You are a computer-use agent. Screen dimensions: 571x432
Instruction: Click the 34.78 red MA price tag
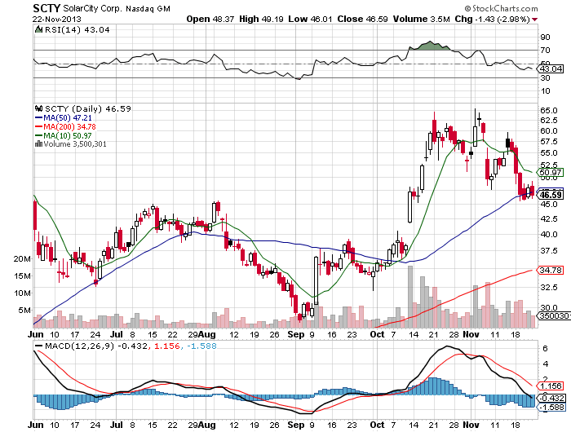(x=551, y=270)
